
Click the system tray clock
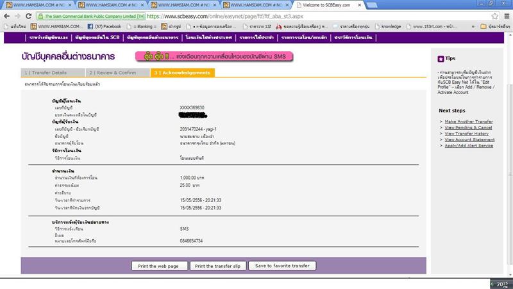click(x=502, y=284)
